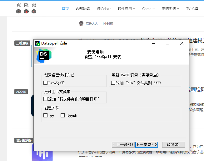Image resolution: width=204 pixels, height=161 pixels.
Task: Click the large DS logo in installer header
Action: (44, 55)
